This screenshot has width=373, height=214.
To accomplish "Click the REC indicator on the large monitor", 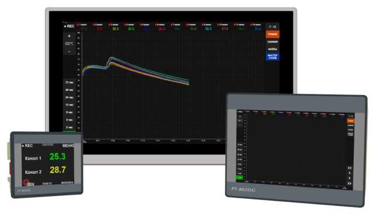I will pos(69,26).
